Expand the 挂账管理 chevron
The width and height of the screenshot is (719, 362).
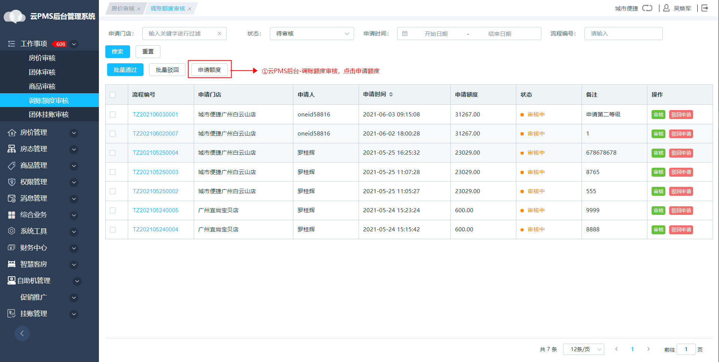tap(74, 314)
